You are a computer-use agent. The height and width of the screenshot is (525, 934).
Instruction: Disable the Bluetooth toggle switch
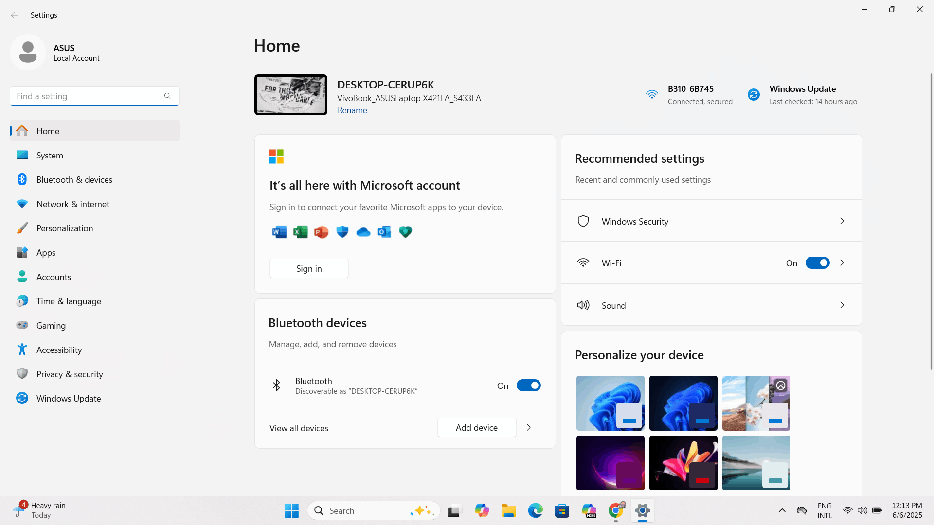click(528, 385)
